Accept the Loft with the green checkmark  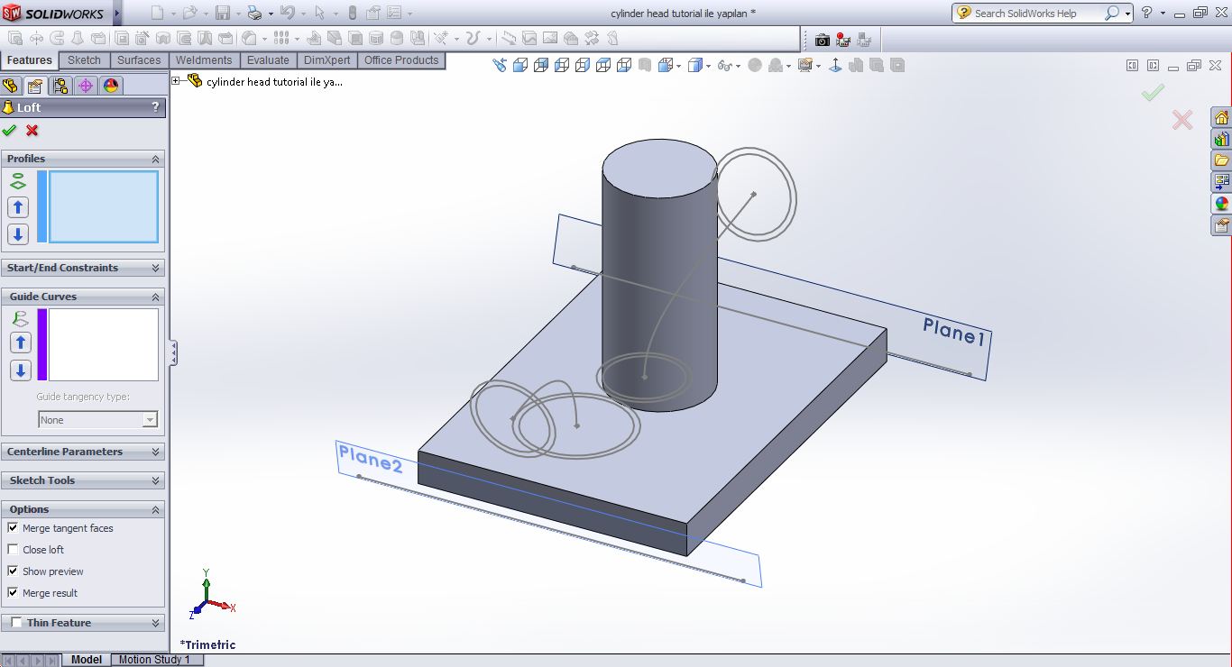(10, 131)
